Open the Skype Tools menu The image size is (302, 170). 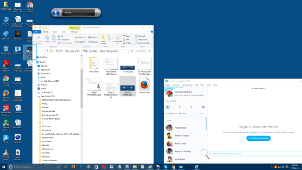209,85
